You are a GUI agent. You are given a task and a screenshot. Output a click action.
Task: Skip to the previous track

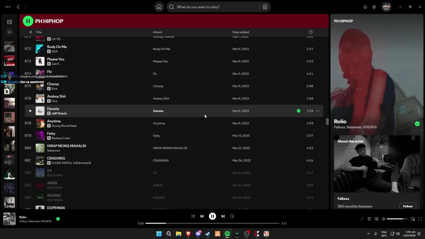coord(202,216)
